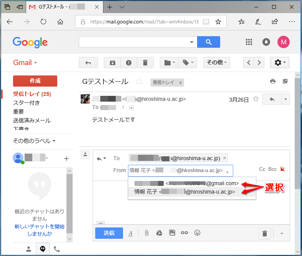Open the Gmail product switcher dropdown
The height and width of the screenshot is (256, 302).
(x=25, y=62)
